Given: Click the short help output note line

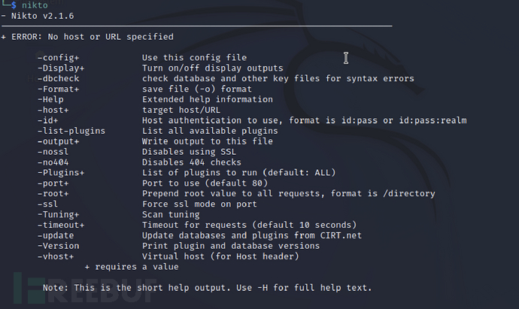Looking at the screenshot, I should point(208,287).
